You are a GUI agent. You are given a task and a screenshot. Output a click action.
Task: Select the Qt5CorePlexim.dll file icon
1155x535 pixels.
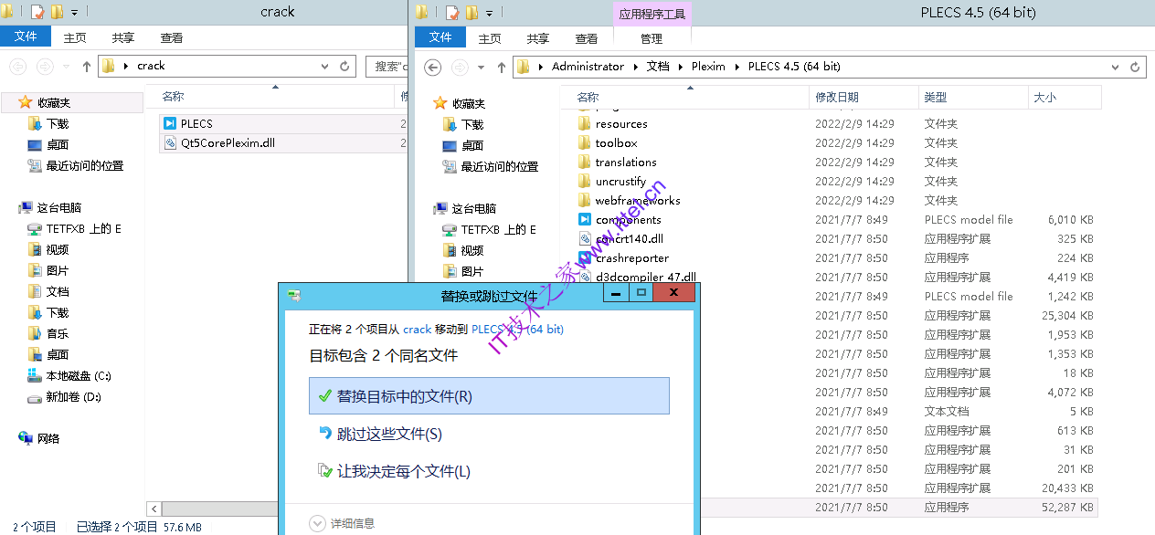pos(171,142)
